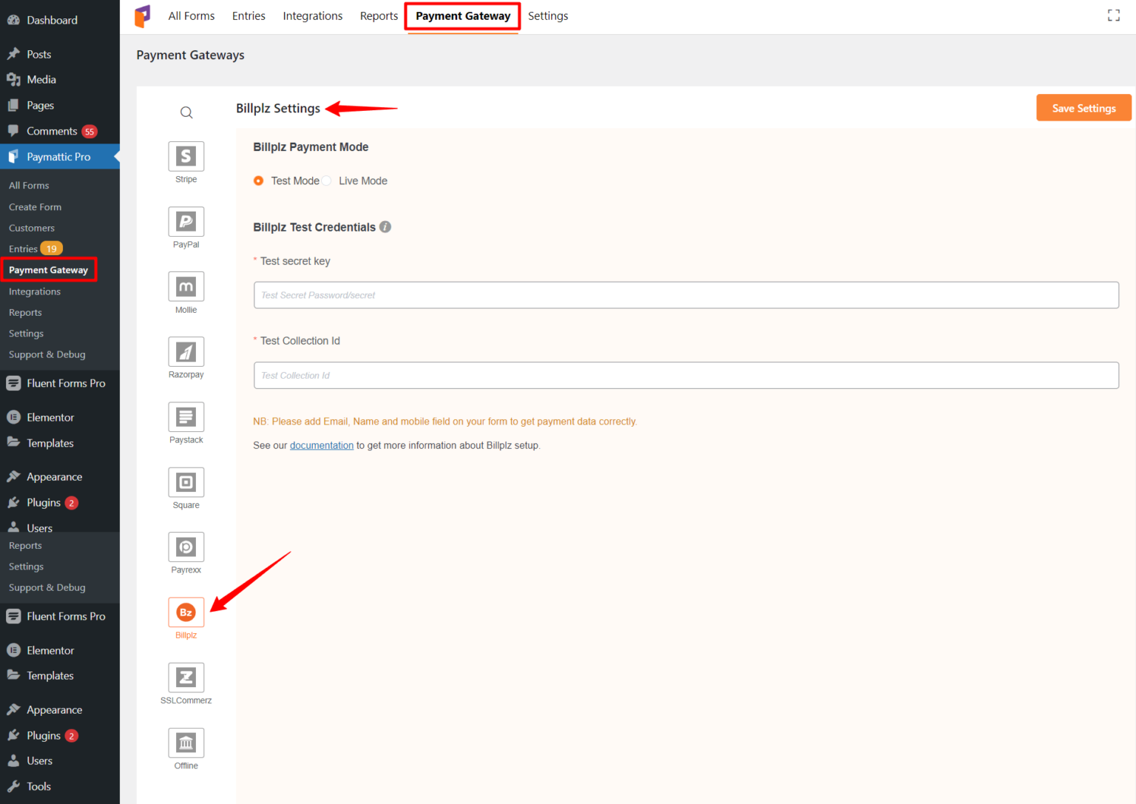Expand the Comments menu in sidebar
The height and width of the screenshot is (804, 1136).
[x=50, y=131]
